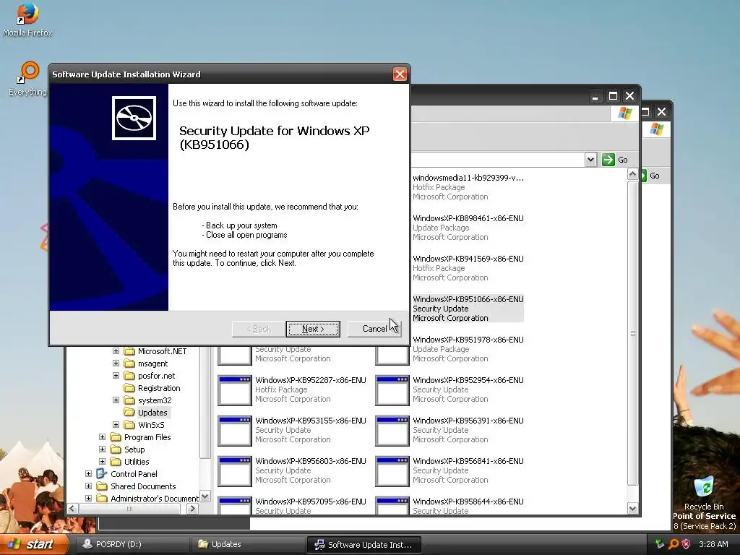Select WindowsXP-KB952954-x86-ENU file icon
This screenshot has height=555, width=740.
[x=392, y=390]
